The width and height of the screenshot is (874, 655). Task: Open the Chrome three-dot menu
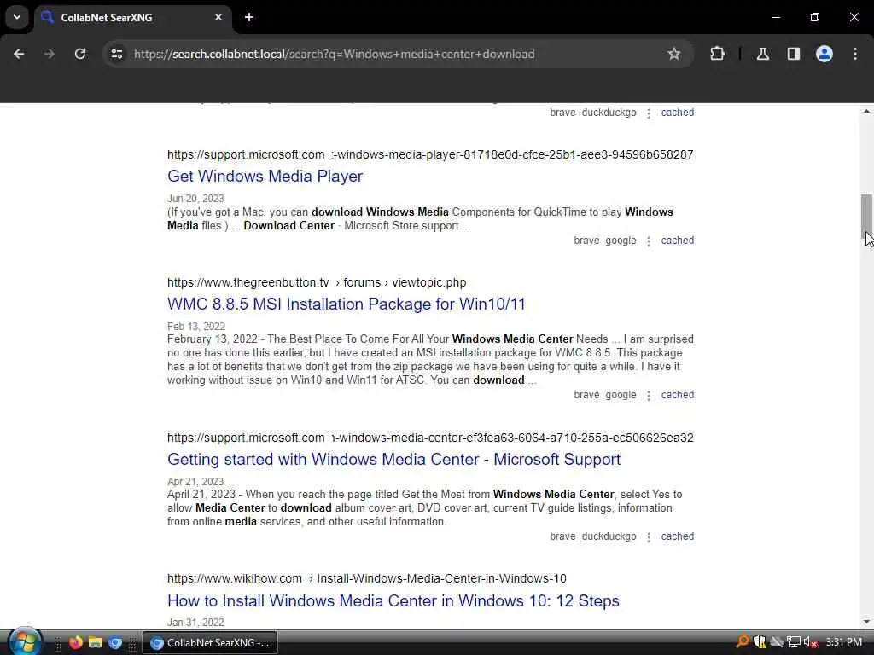coord(855,54)
